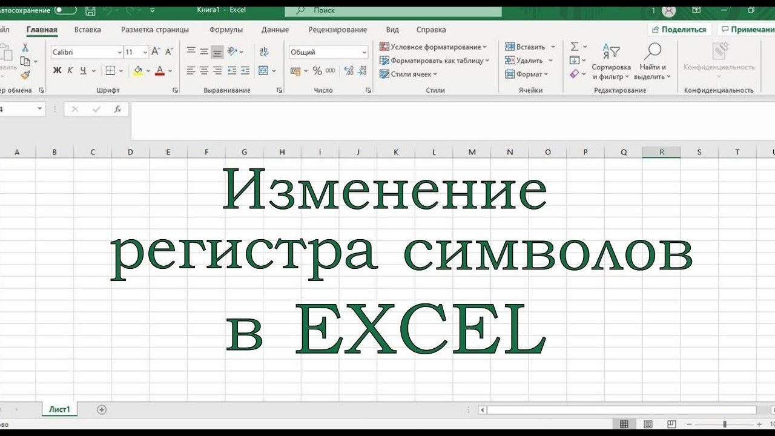Screen dimensions: 775x436
Task: Click the Format Painter brush icon
Action: [x=25, y=75]
